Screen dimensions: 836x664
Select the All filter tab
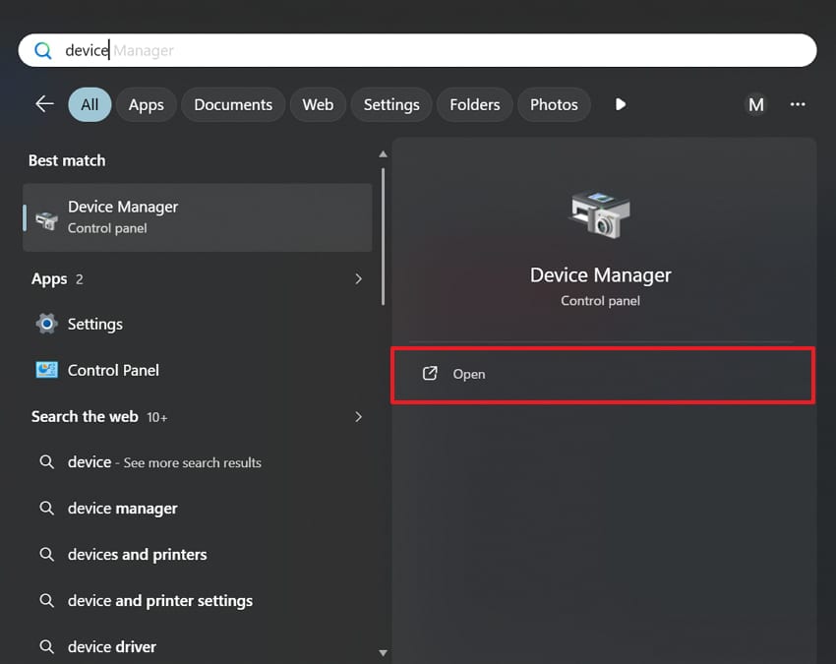(x=90, y=104)
